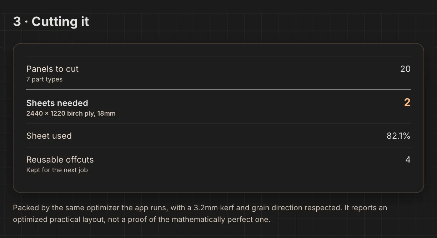Select the "Sheet used" label

pos(49,136)
